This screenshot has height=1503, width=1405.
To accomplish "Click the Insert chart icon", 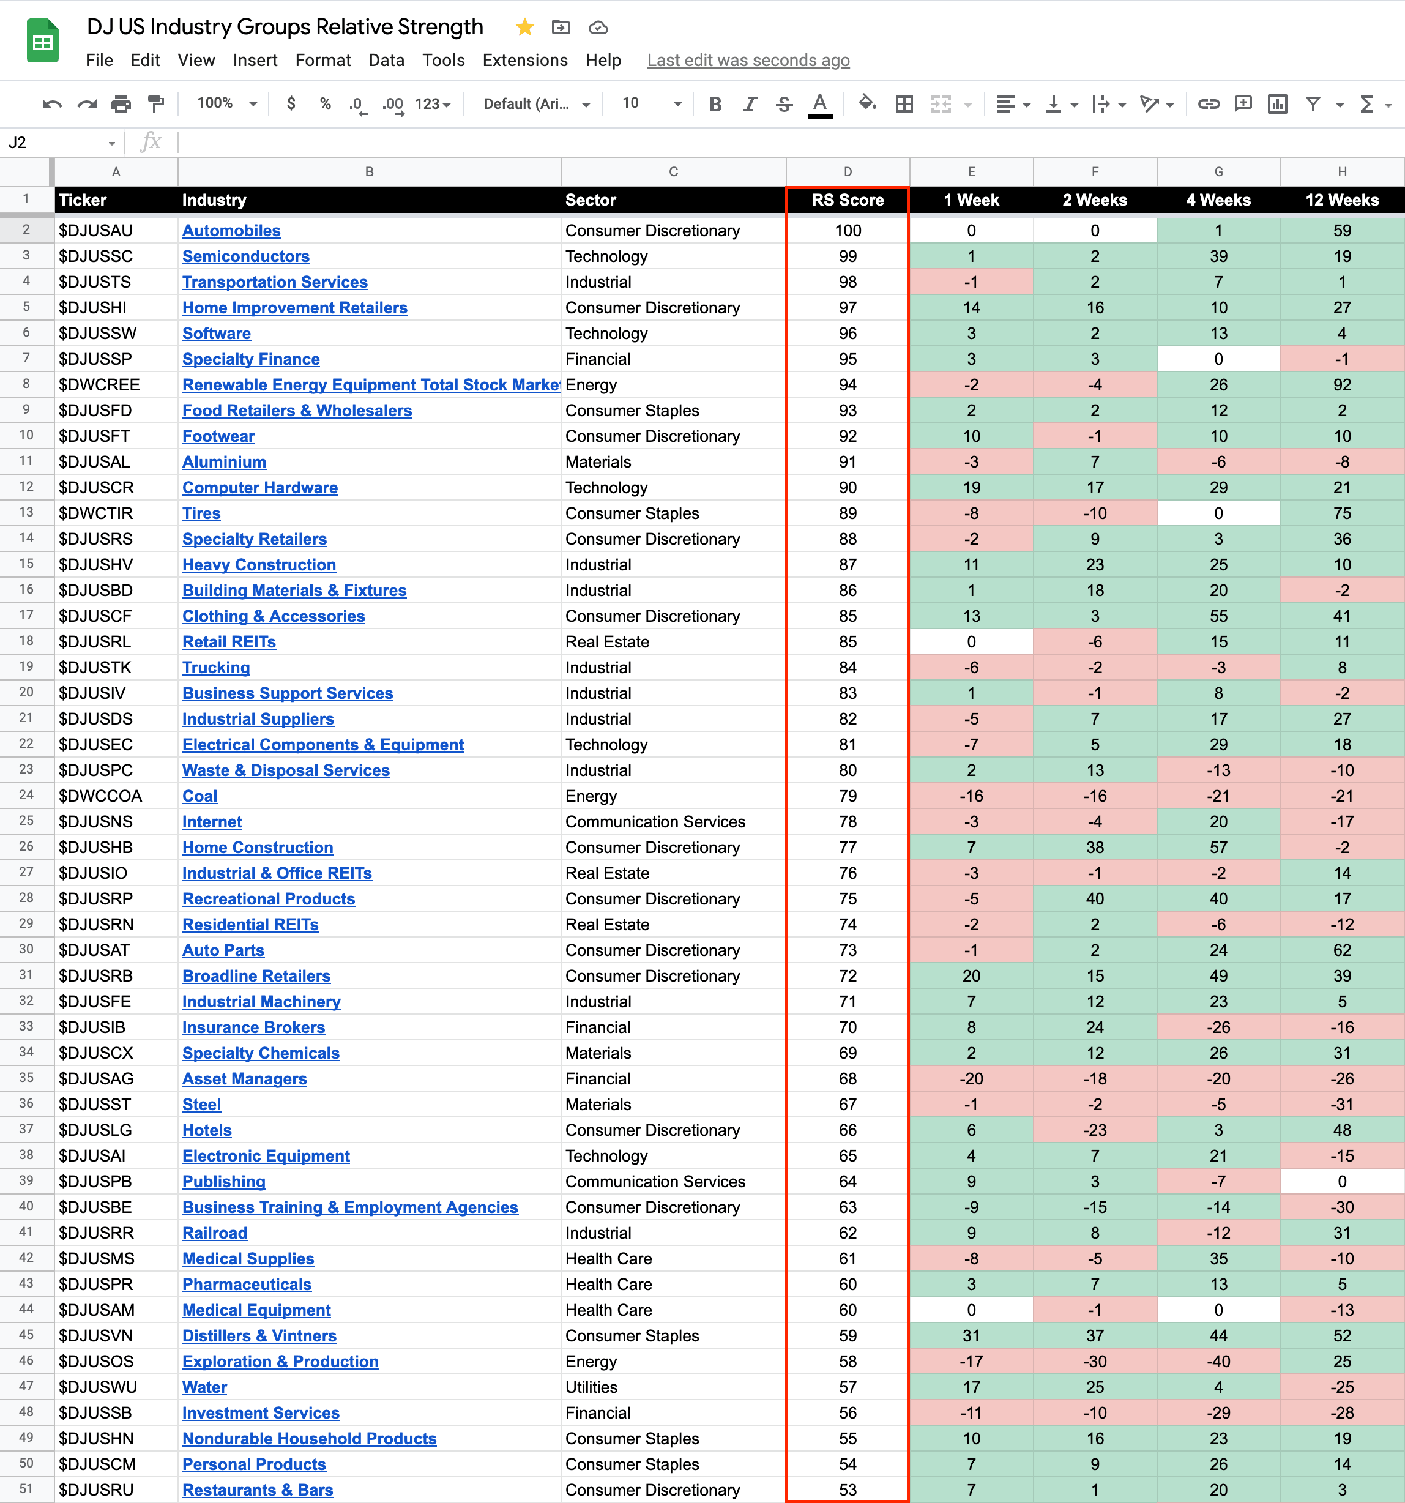I will (x=1278, y=104).
